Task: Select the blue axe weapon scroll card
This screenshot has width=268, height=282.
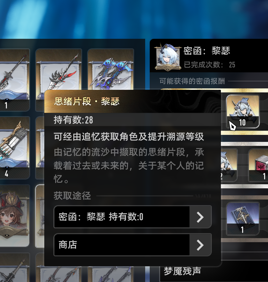Action: tap(111, 70)
